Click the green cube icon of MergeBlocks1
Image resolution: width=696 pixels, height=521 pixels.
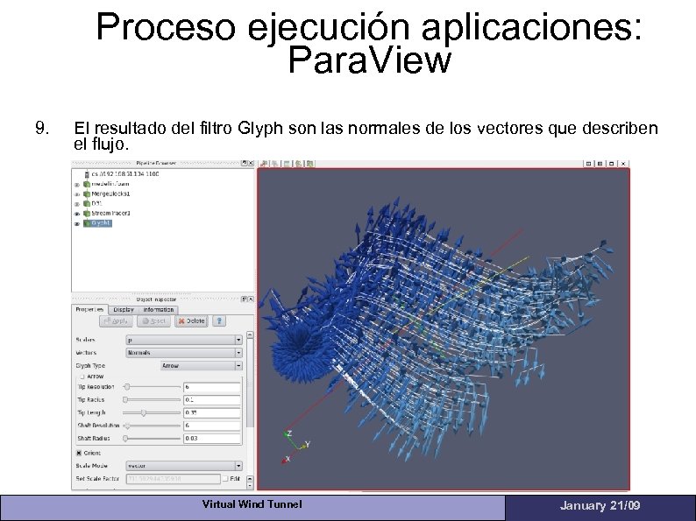[x=87, y=194]
